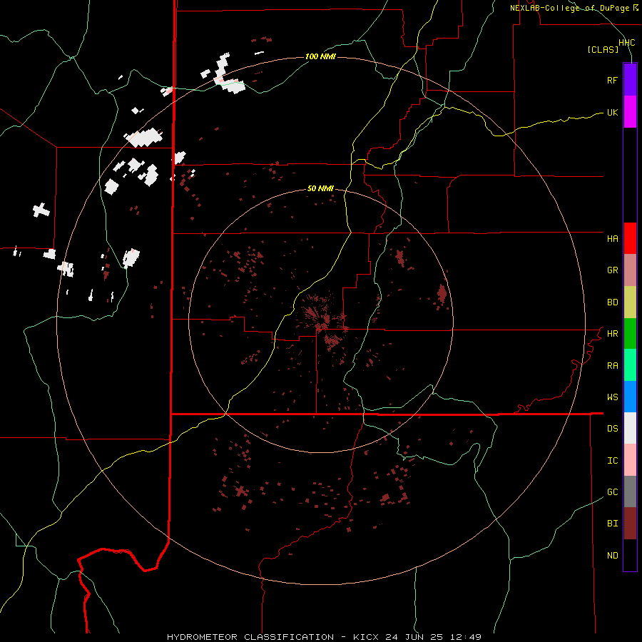
Task: Click the white DS legend swatch
Action: click(630, 428)
